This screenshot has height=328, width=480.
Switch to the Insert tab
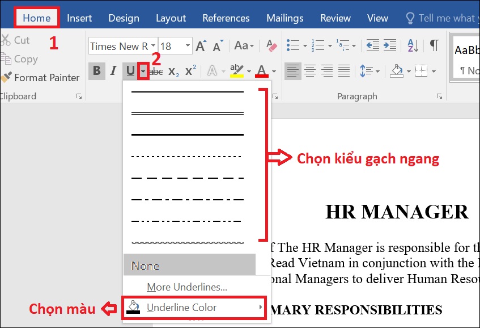pos(79,18)
